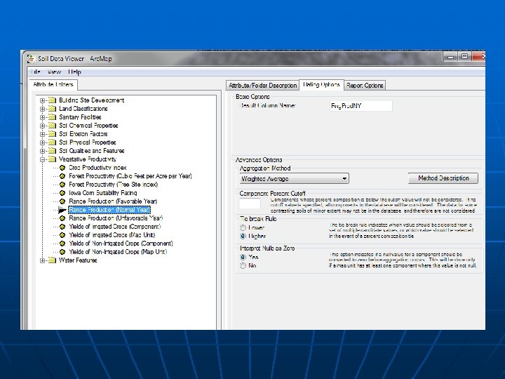Click the Result Column Name field
This screenshot has width=505, height=379.
361,106
